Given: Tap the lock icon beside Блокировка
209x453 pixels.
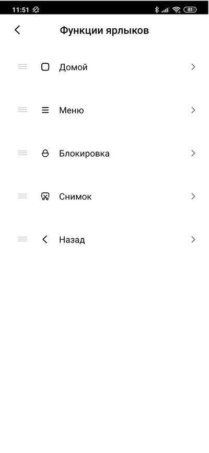Looking at the screenshot, I should (45, 154).
